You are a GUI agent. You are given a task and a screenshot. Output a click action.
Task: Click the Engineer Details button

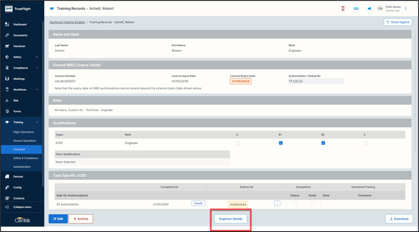click(230, 219)
